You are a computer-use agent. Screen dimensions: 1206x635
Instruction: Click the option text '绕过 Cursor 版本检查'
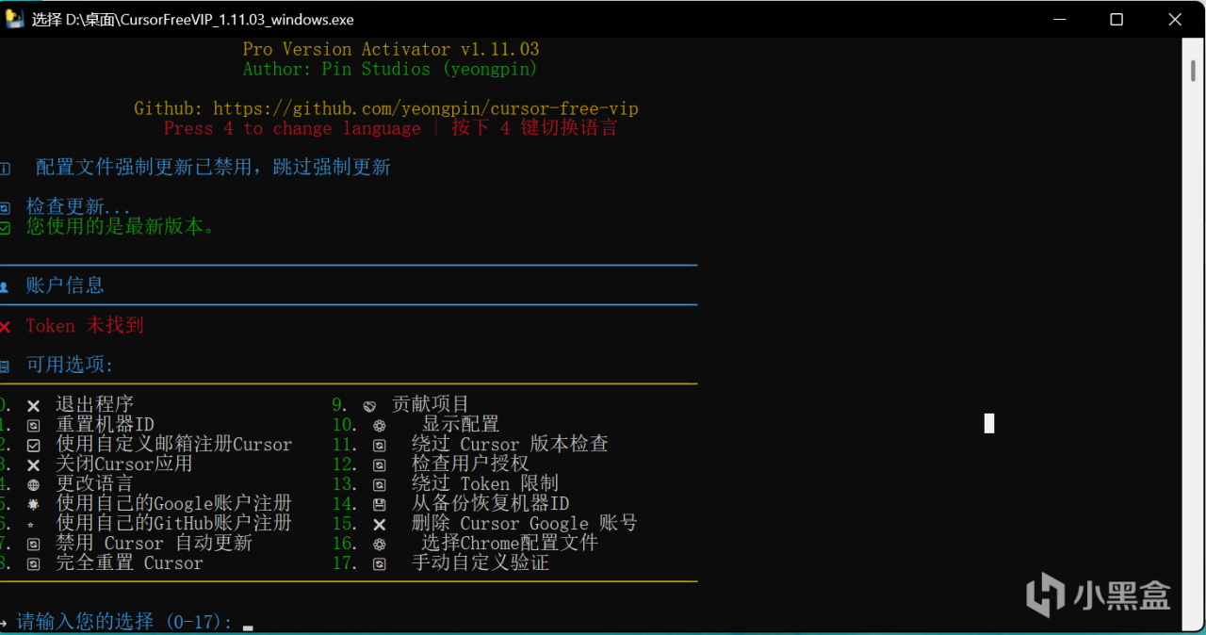coord(510,445)
